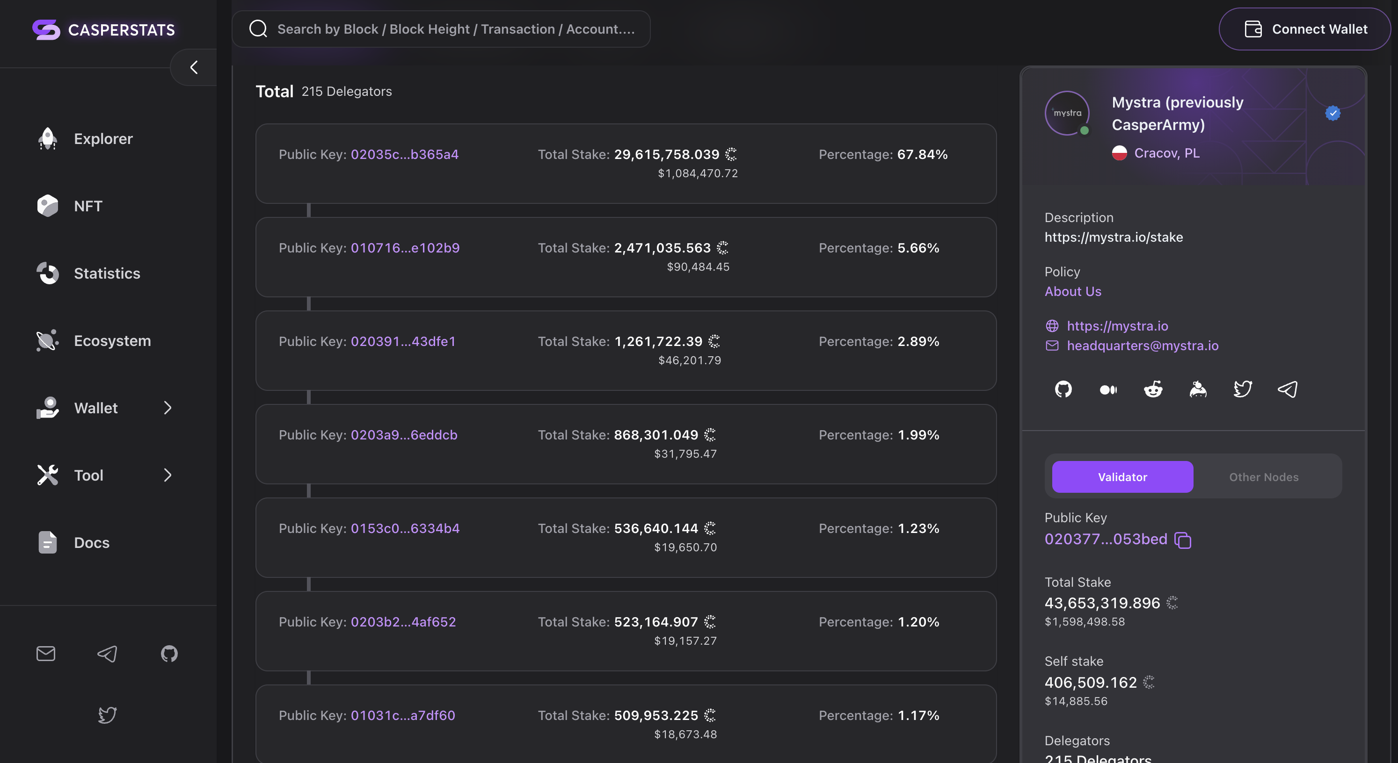Open the NFT section from the sidebar

tap(48, 206)
